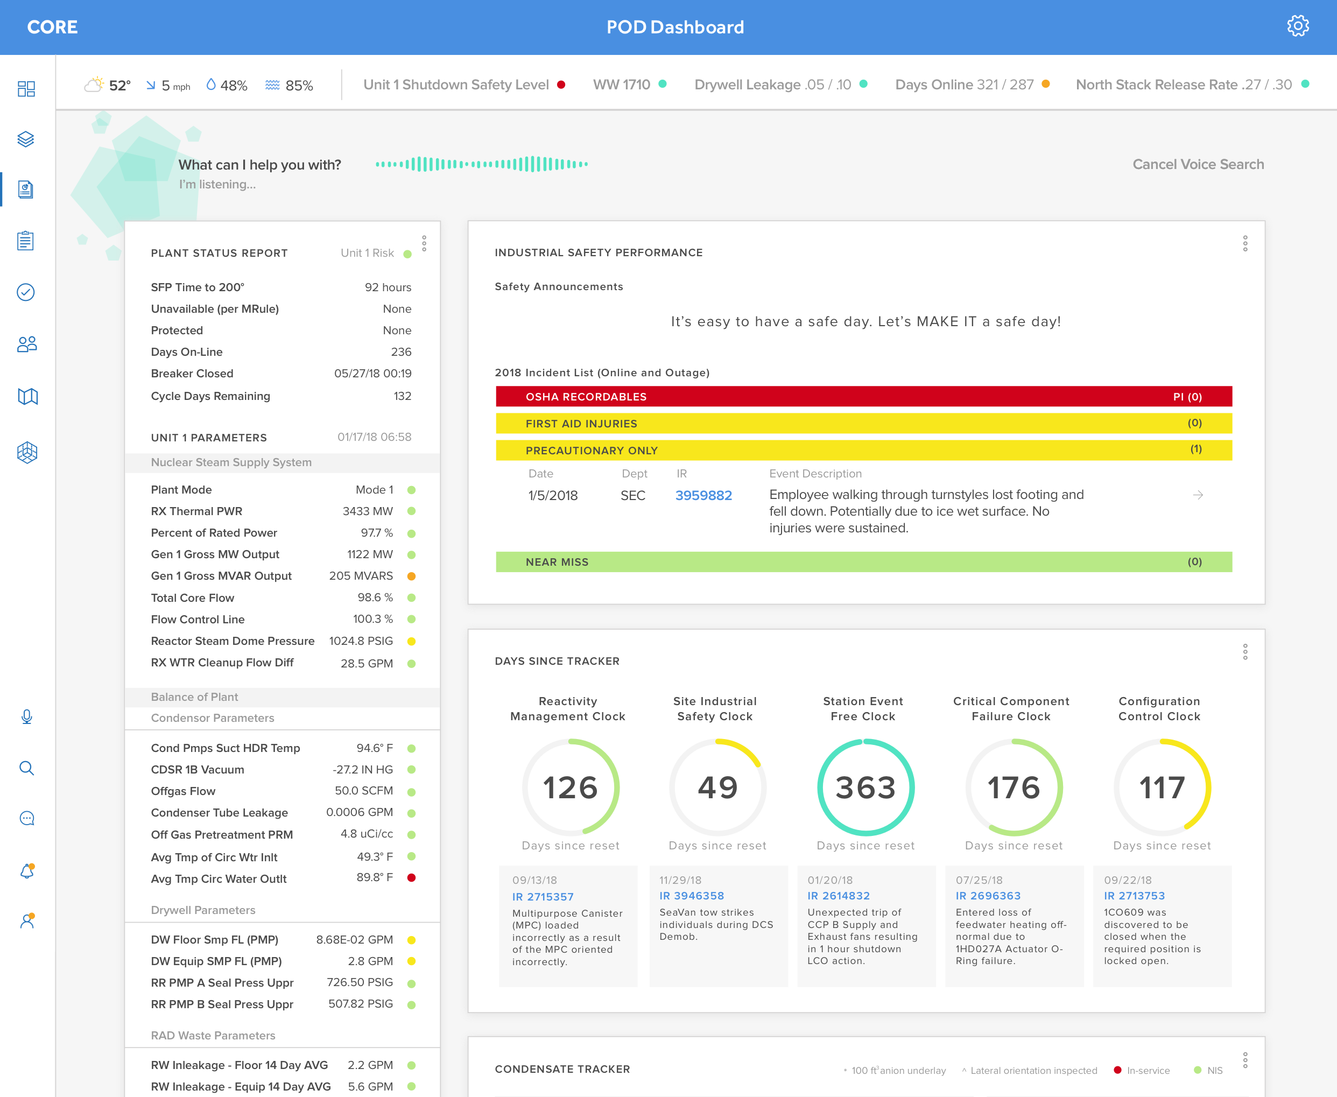1337x1097 pixels.
Task: Open IR 3959882 link
Action: 703,495
